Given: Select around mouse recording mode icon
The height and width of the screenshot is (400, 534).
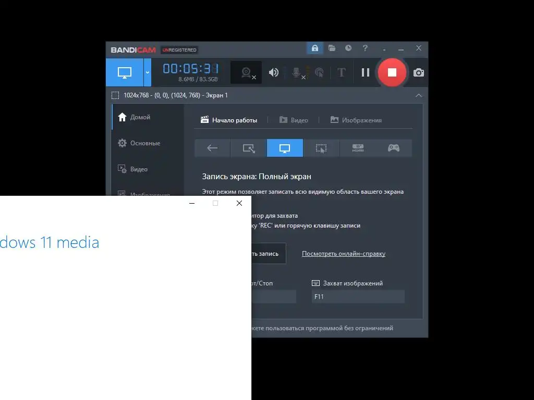Looking at the screenshot, I should pyautogui.click(x=321, y=148).
